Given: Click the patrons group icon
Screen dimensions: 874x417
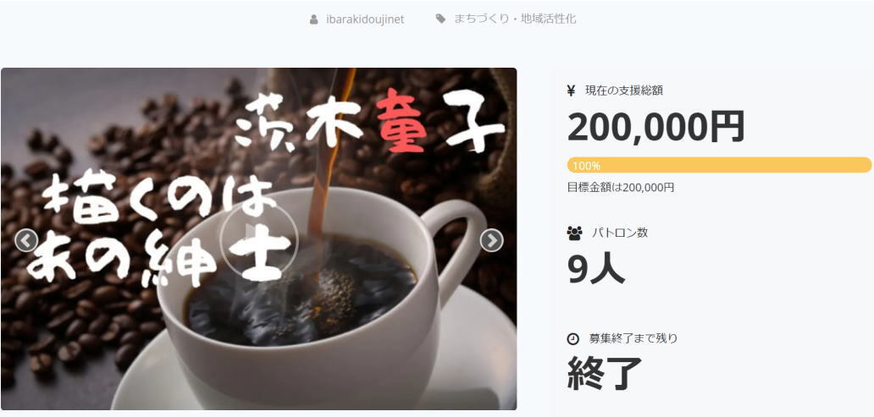Looking at the screenshot, I should pyautogui.click(x=574, y=233).
